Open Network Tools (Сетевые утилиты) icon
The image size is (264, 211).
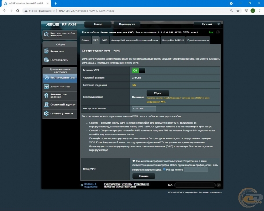46,113
